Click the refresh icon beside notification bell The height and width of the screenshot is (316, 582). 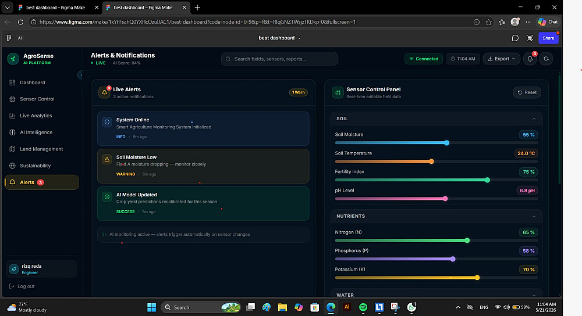pyautogui.click(x=546, y=59)
